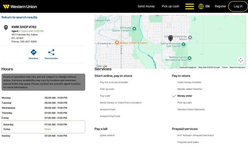Click Money order service
Screen dimensions: 248x155
pos(185,96)
